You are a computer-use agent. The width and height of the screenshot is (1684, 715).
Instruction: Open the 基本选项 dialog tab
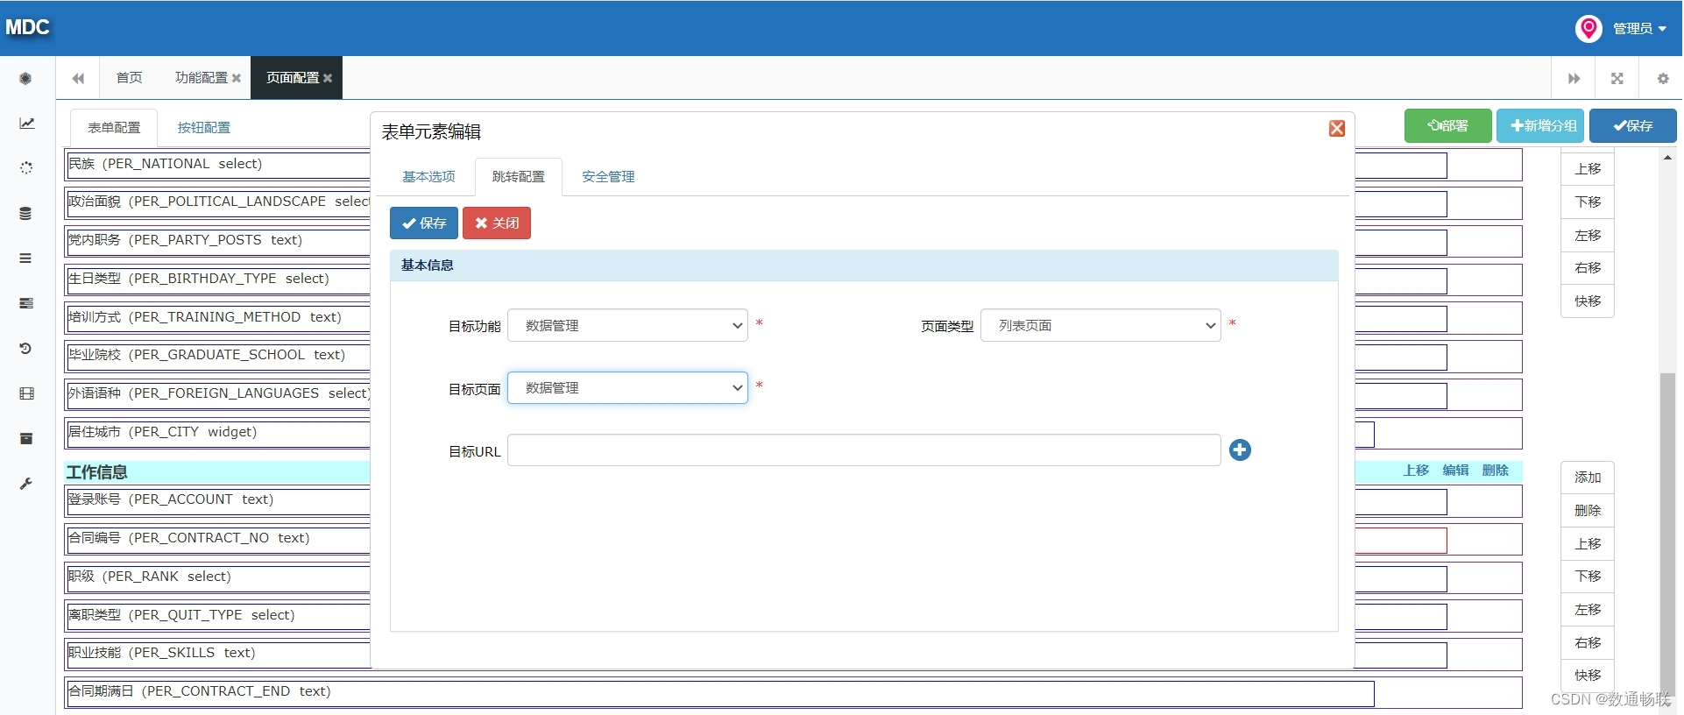pyautogui.click(x=428, y=177)
